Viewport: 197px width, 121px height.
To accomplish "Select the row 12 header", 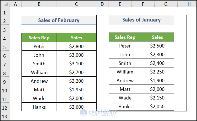I will click(5, 108).
